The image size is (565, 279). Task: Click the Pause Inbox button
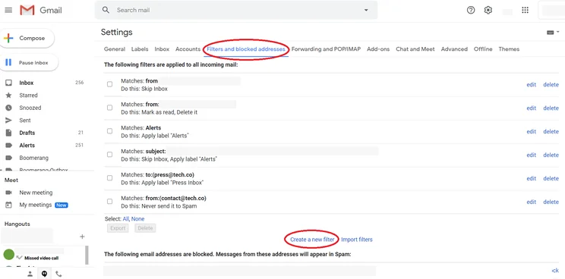click(x=28, y=63)
